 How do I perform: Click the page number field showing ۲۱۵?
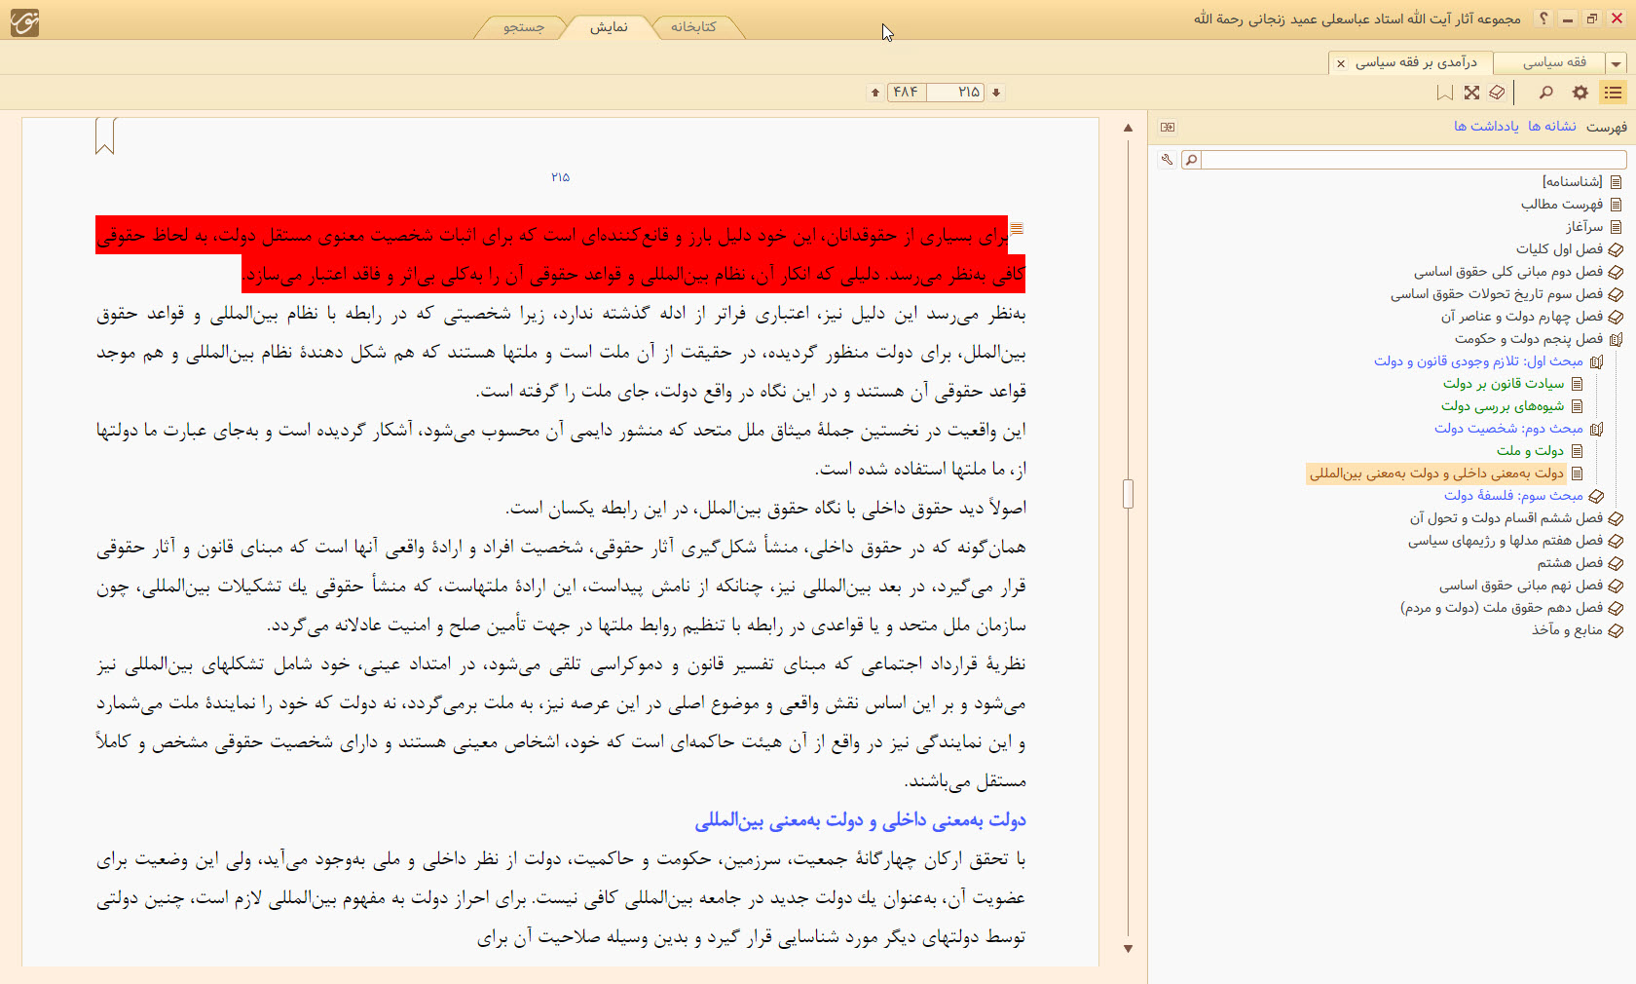pyautogui.click(x=956, y=93)
